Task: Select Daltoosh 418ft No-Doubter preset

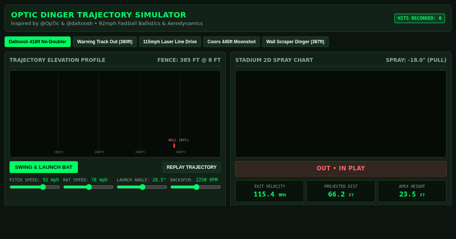Action: tap(38, 42)
